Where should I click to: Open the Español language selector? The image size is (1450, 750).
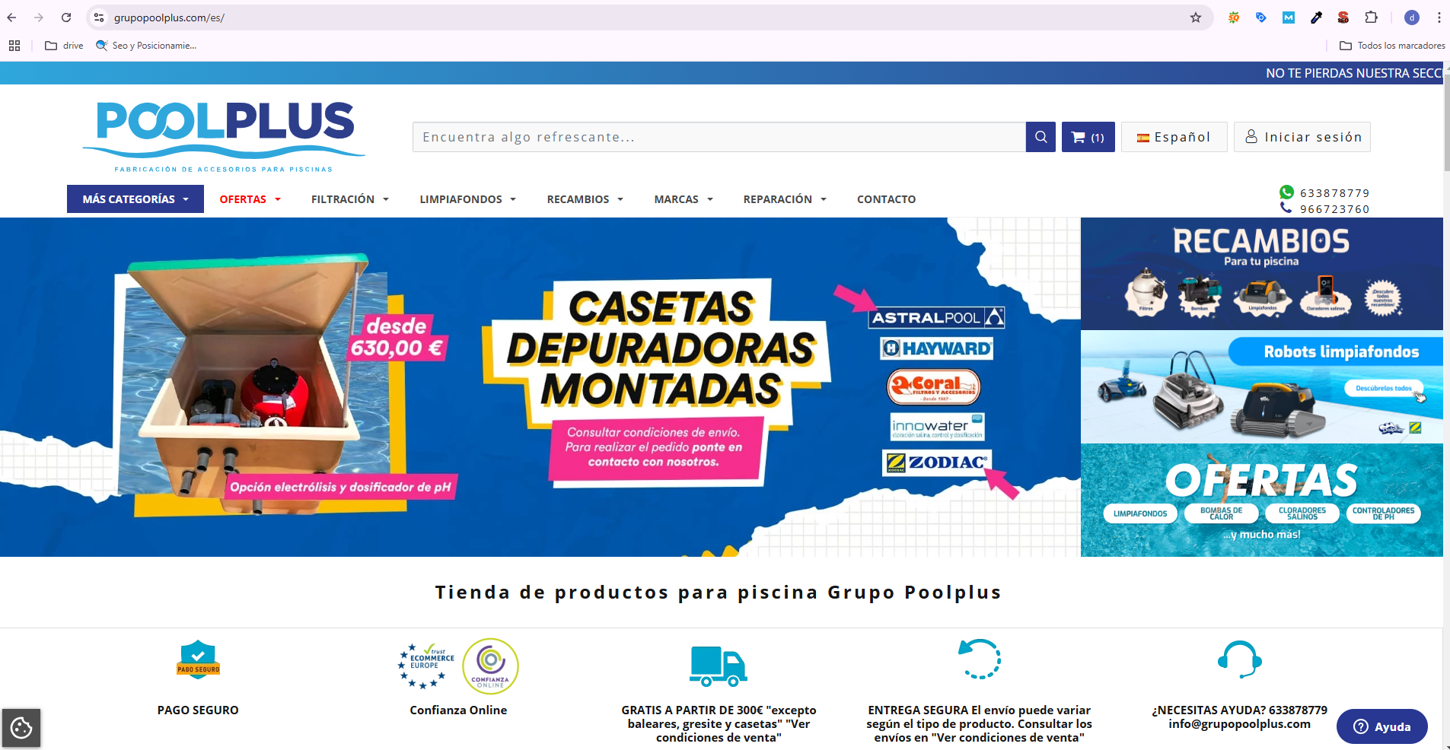[1174, 137]
